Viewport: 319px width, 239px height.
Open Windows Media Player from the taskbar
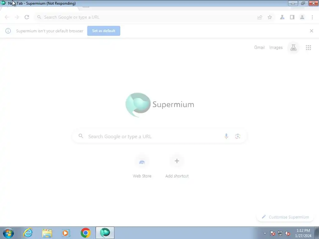[x=66, y=233]
